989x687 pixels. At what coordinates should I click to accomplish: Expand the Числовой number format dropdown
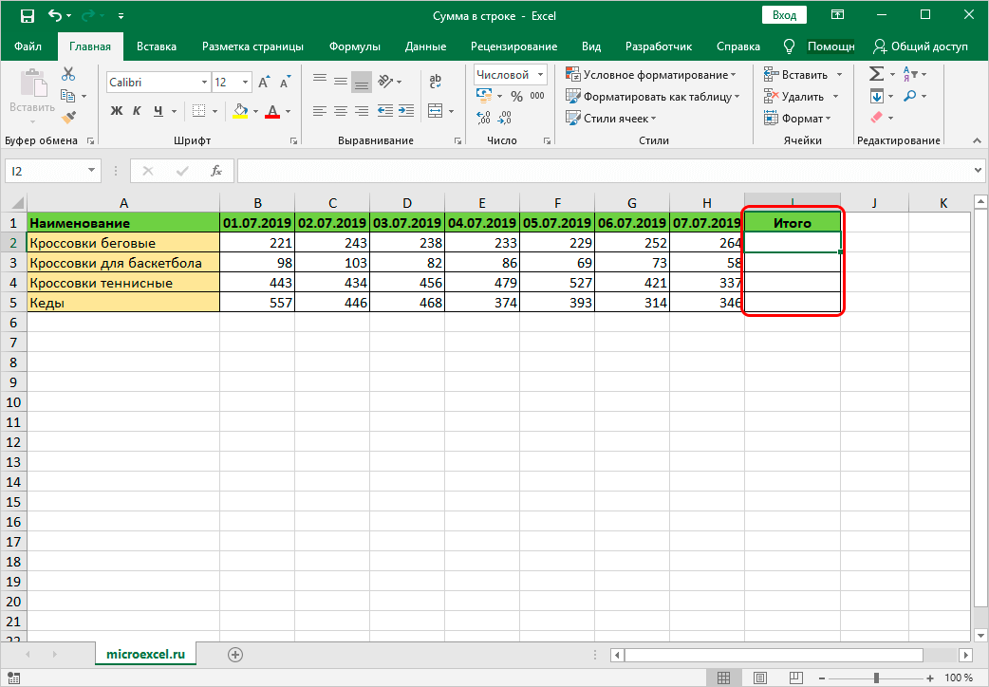[541, 74]
